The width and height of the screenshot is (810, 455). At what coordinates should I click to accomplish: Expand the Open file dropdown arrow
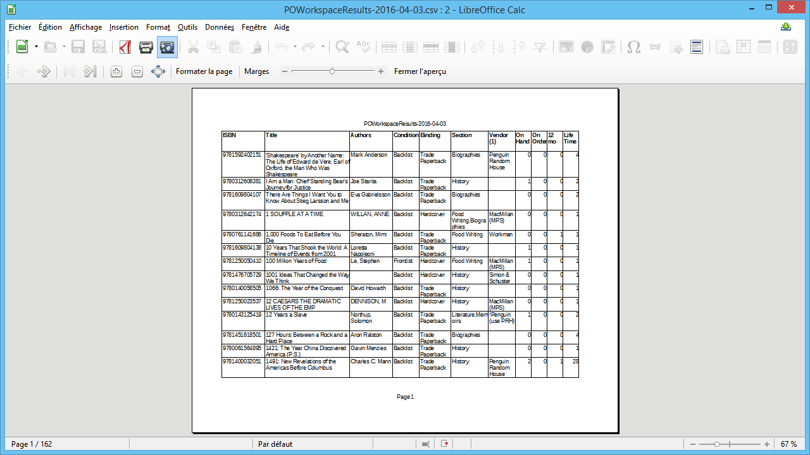click(x=64, y=47)
